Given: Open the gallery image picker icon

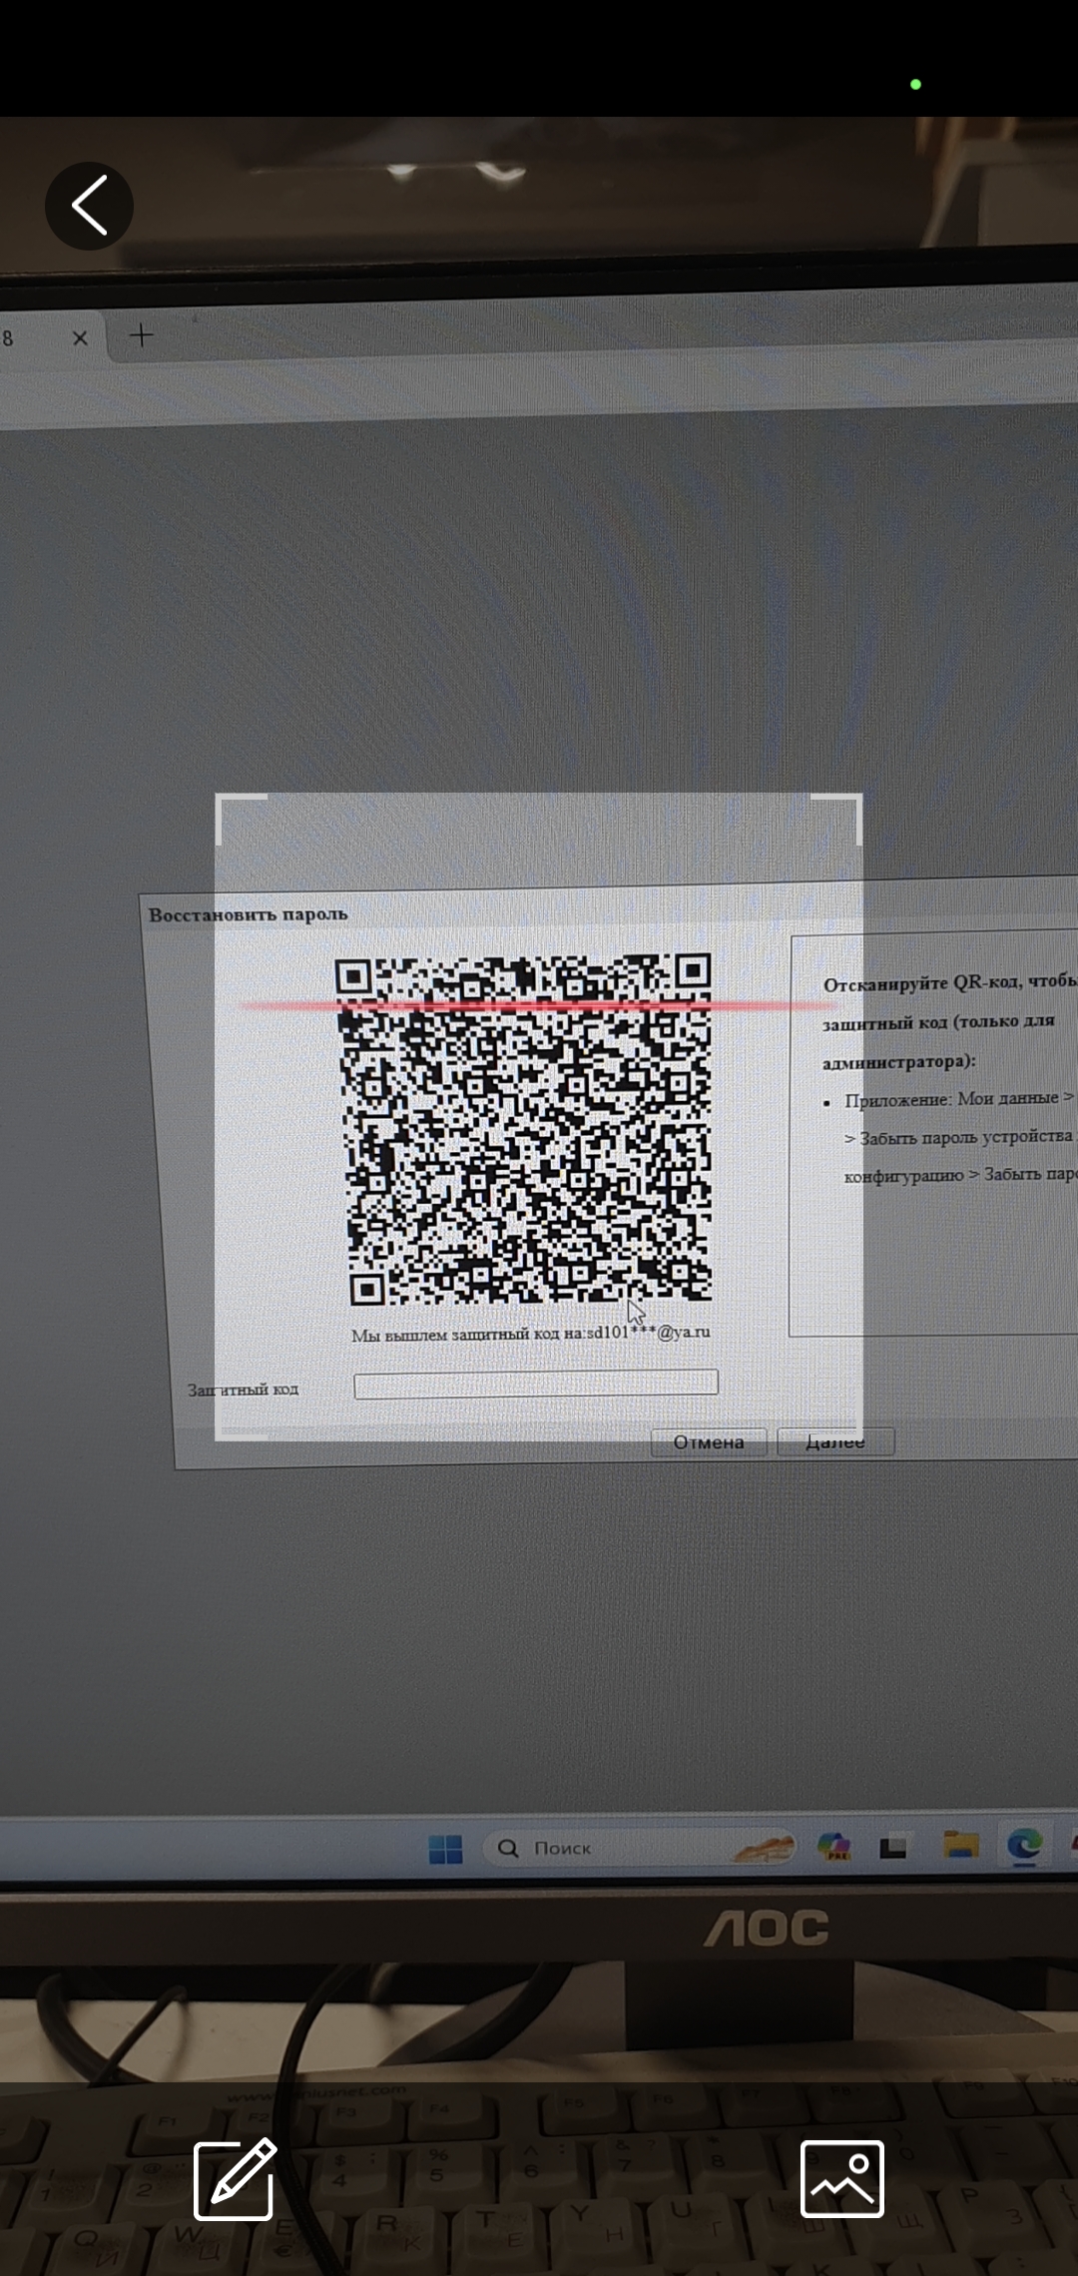Looking at the screenshot, I should point(841,2179).
